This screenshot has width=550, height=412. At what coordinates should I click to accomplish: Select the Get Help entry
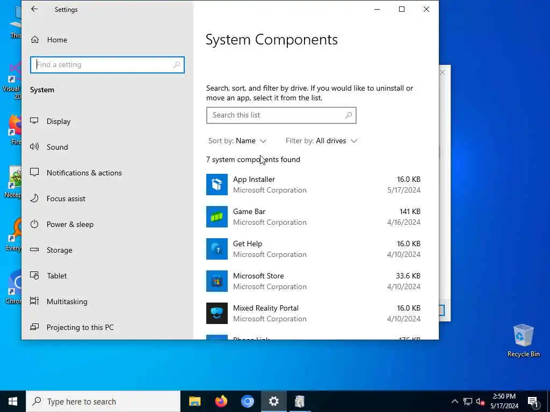coord(313,249)
